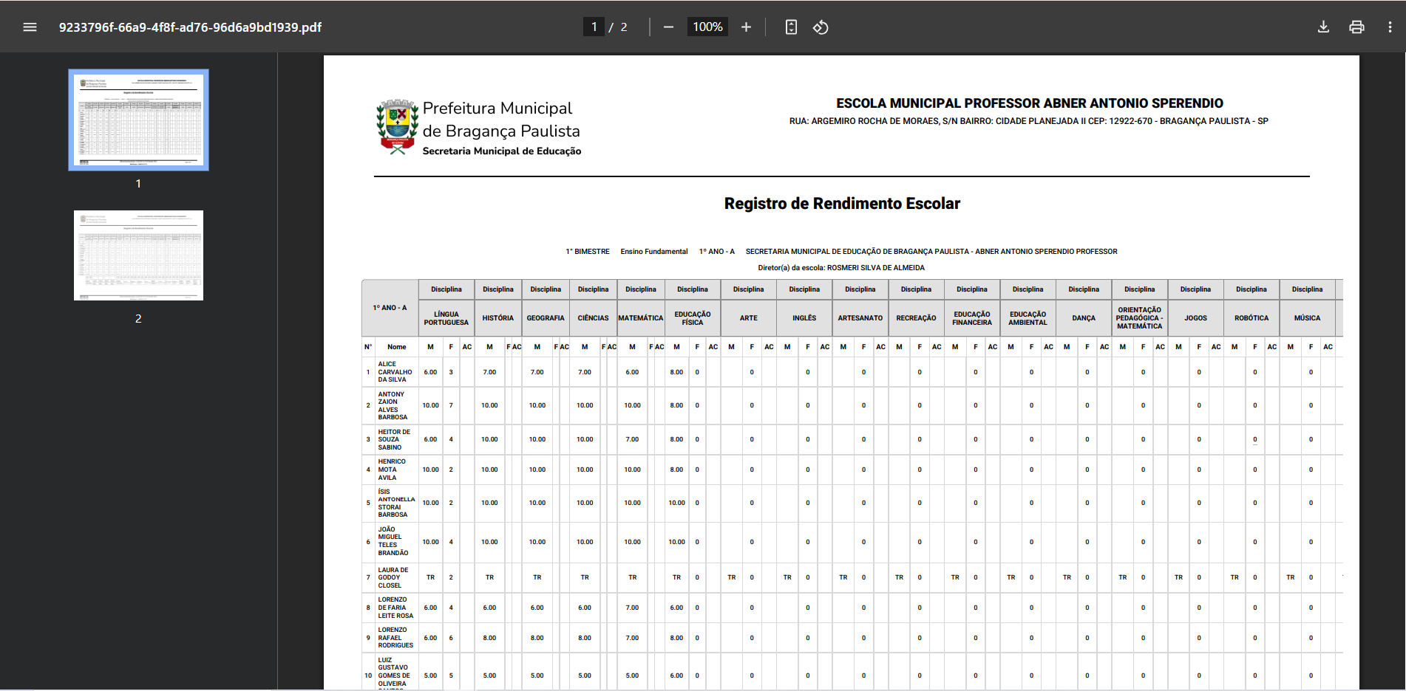
Task: Click the 'DANÇA' column header
Action: click(1084, 318)
